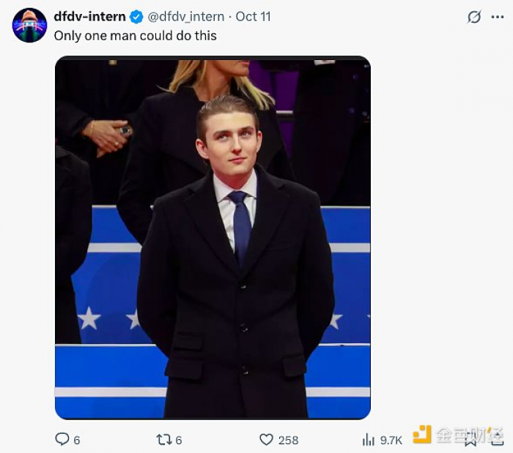Click the Oct 11 timestamp
This screenshot has width=513, height=453.
254,17
